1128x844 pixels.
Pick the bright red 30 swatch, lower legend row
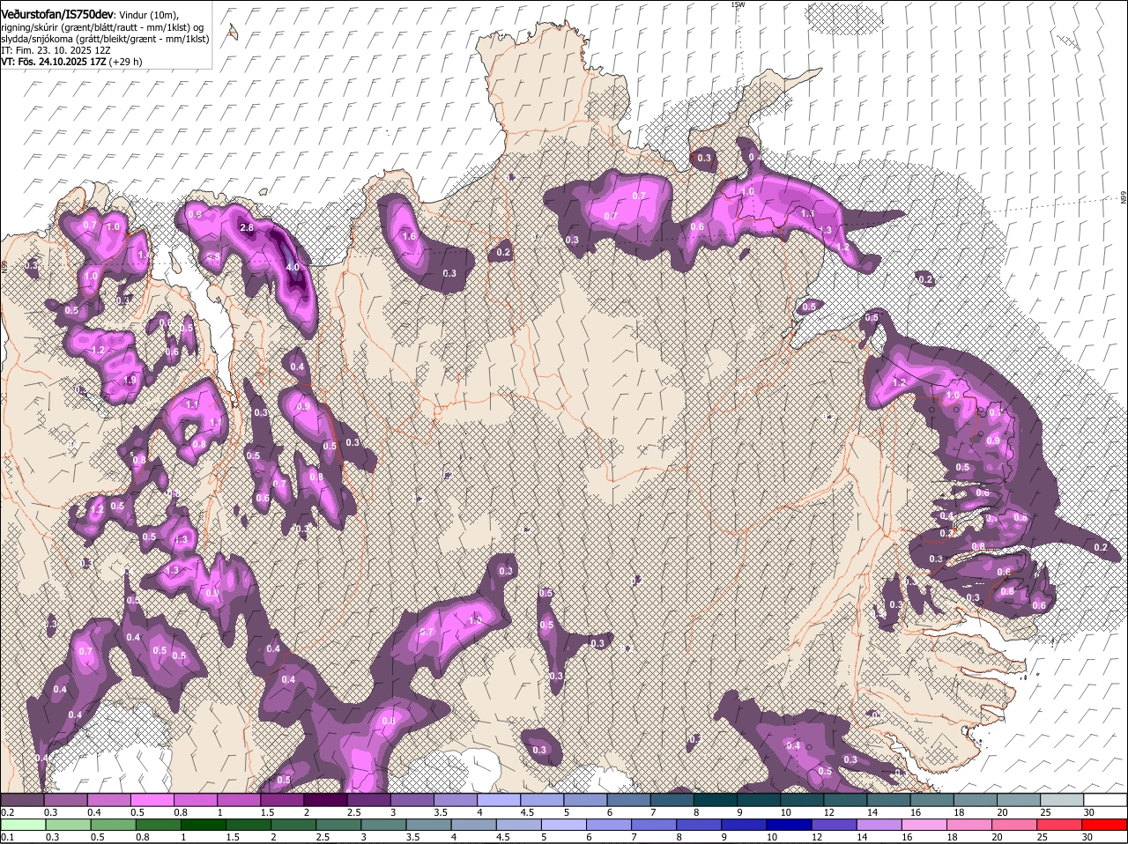point(1104,824)
